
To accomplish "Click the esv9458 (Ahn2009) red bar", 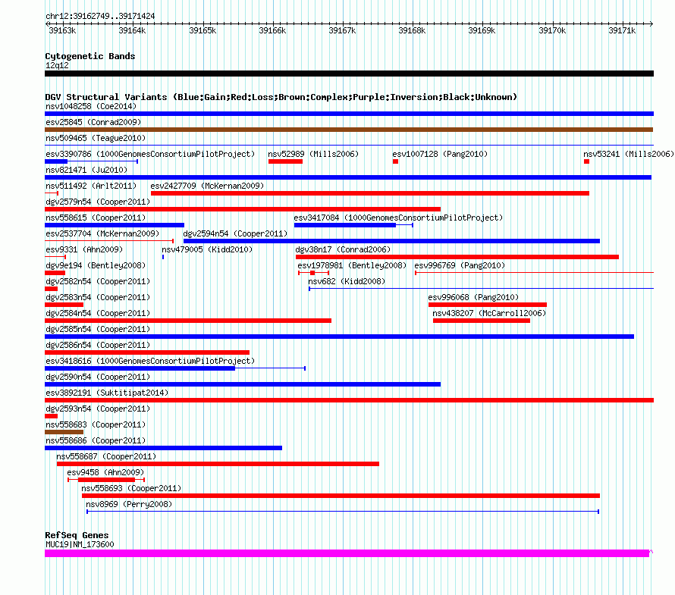I will click(106, 480).
